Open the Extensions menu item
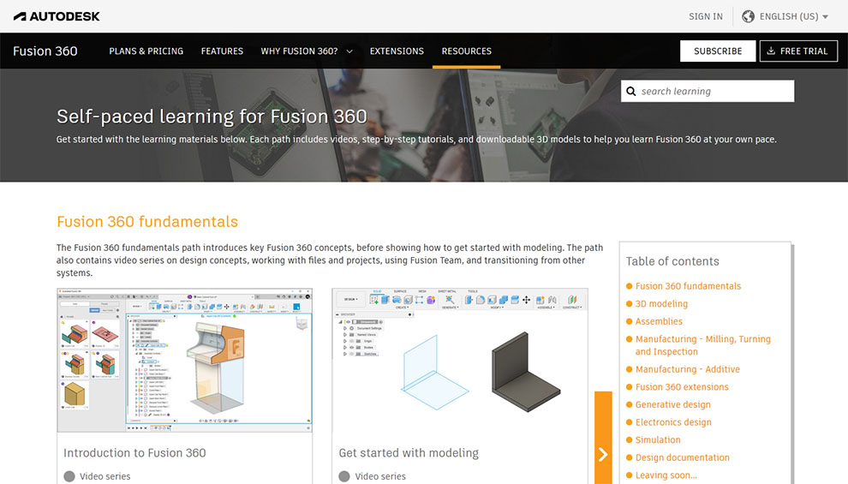848x484 pixels. click(397, 51)
